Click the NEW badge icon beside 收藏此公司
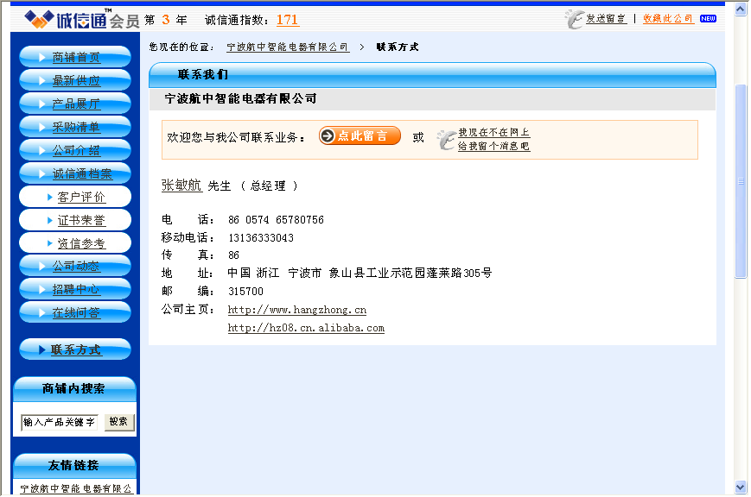Viewport: 751px width, 497px height. tap(708, 18)
